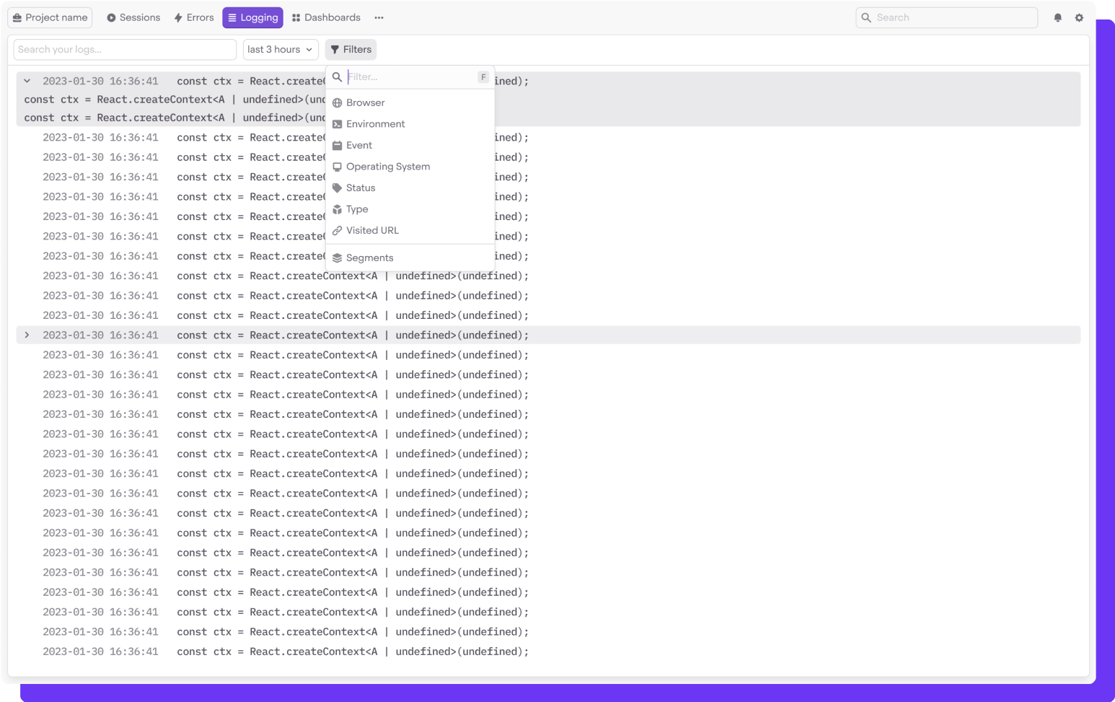
Task: Click the Logging lines icon
Action: coord(232,17)
